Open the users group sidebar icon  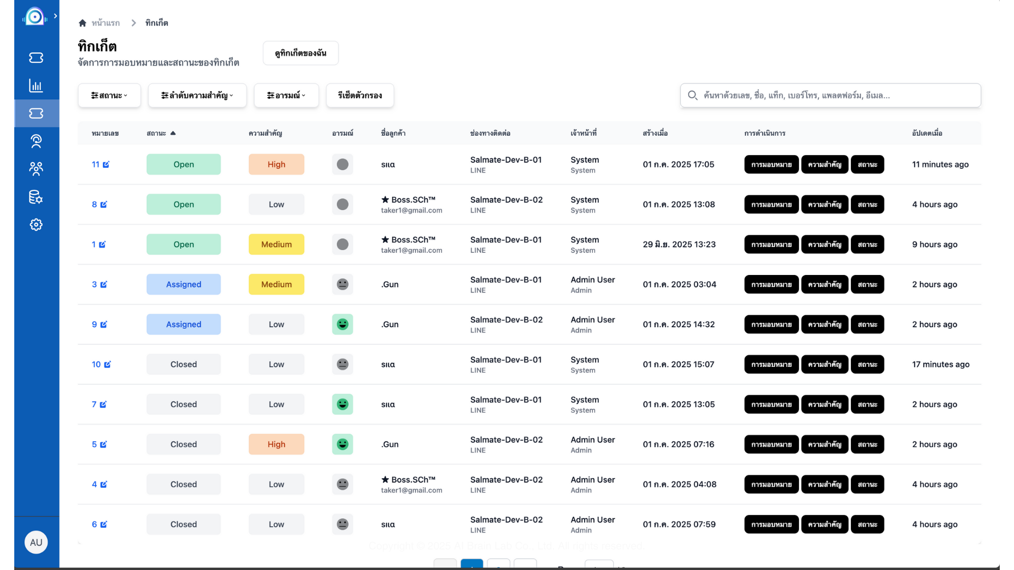click(x=36, y=169)
